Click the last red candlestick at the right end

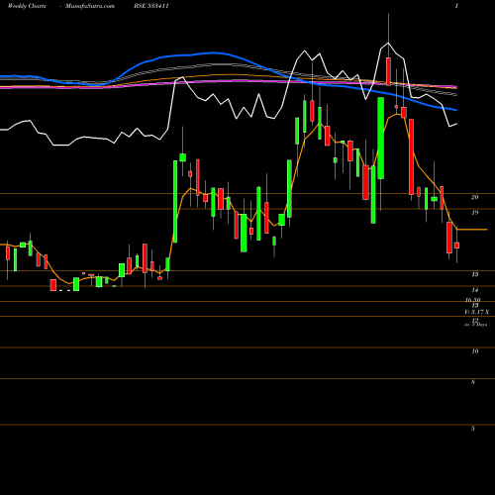click(456, 246)
